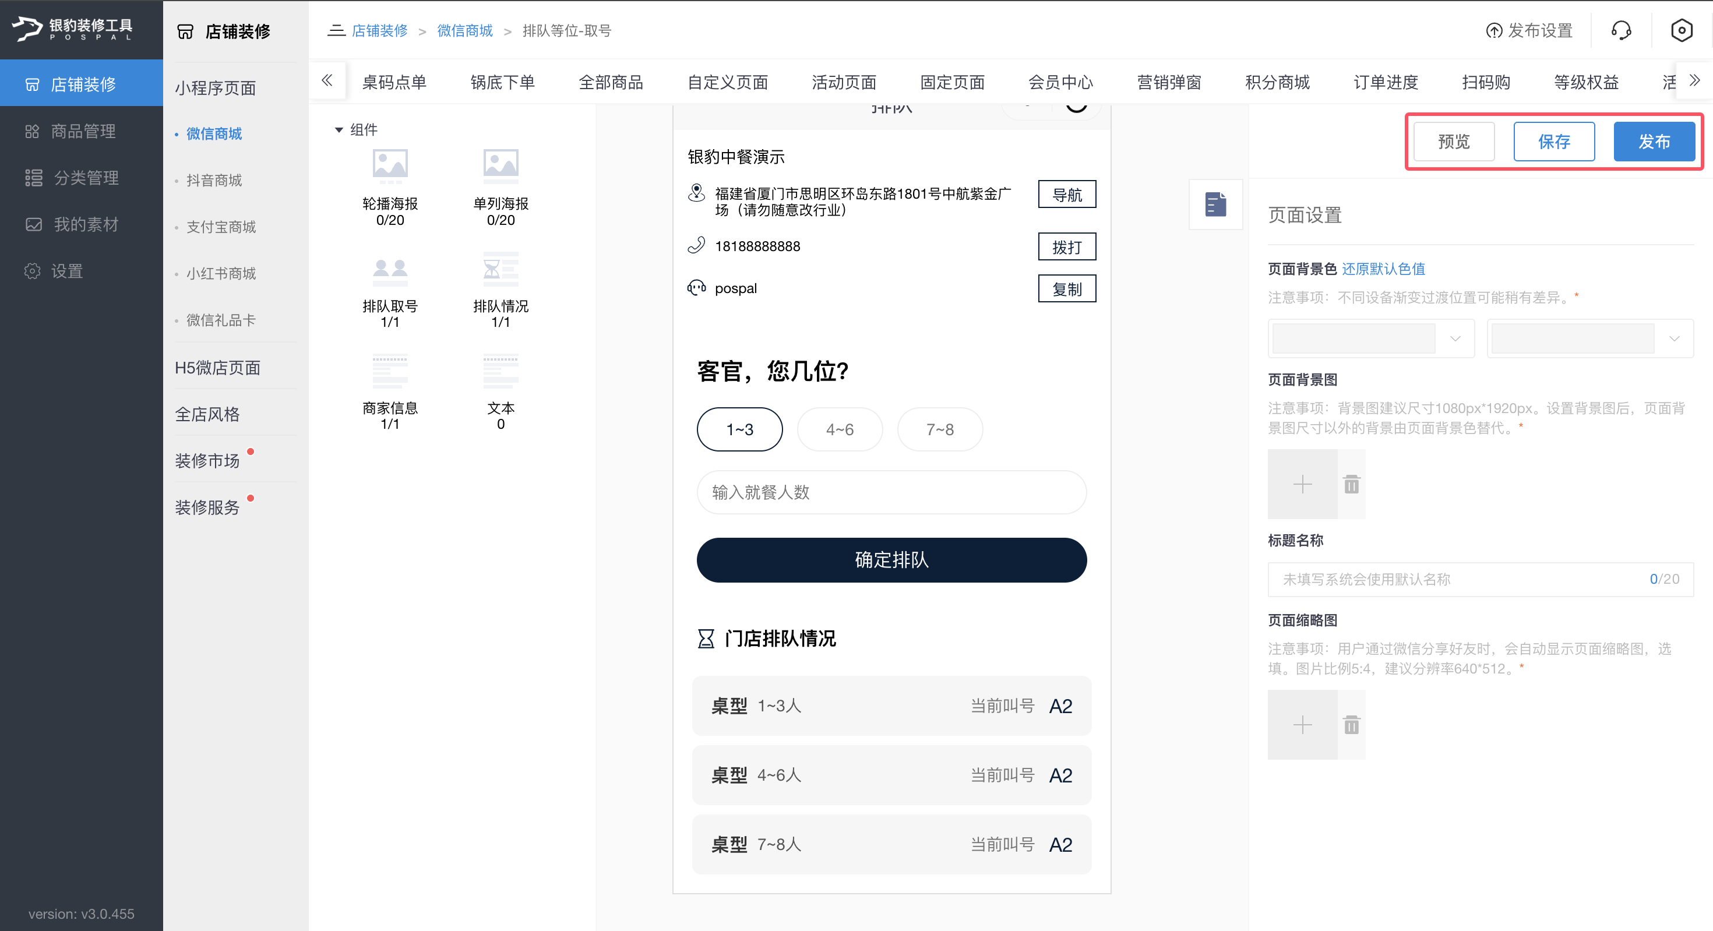Show more tabs with the right double chevron

pyautogui.click(x=1694, y=80)
